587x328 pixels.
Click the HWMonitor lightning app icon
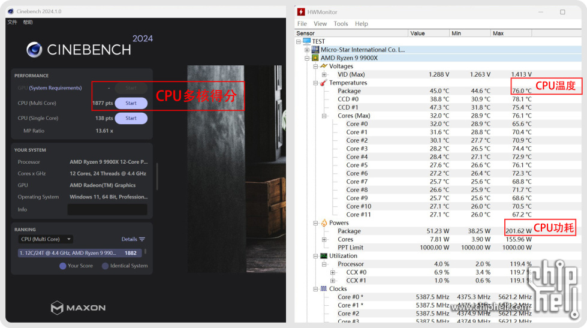coord(301,12)
